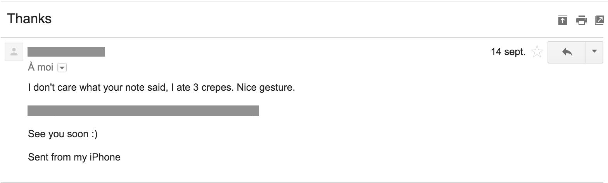This screenshot has width=608, height=183.
Task: Click the "See you soon :)" line
Action: 63,134
